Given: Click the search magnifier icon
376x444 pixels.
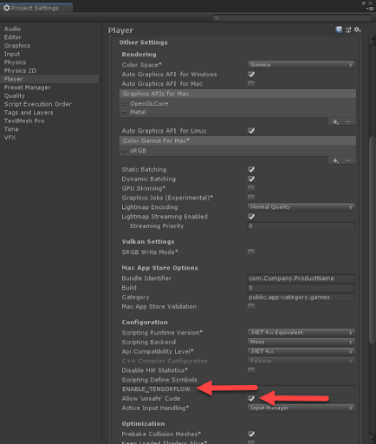Looking at the screenshot, I should pos(217,18).
